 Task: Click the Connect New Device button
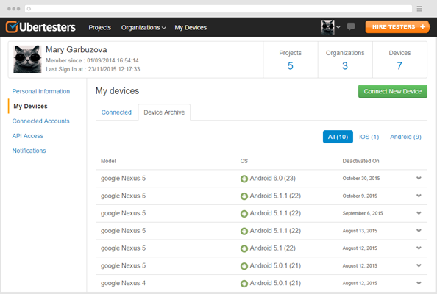point(392,91)
